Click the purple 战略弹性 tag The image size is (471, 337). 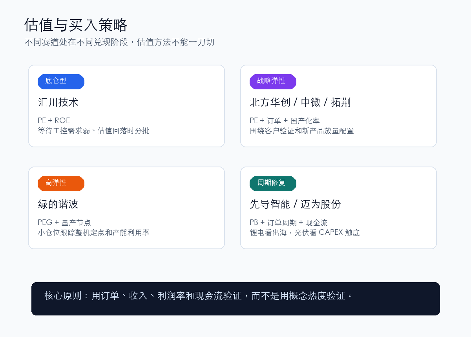pos(273,82)
